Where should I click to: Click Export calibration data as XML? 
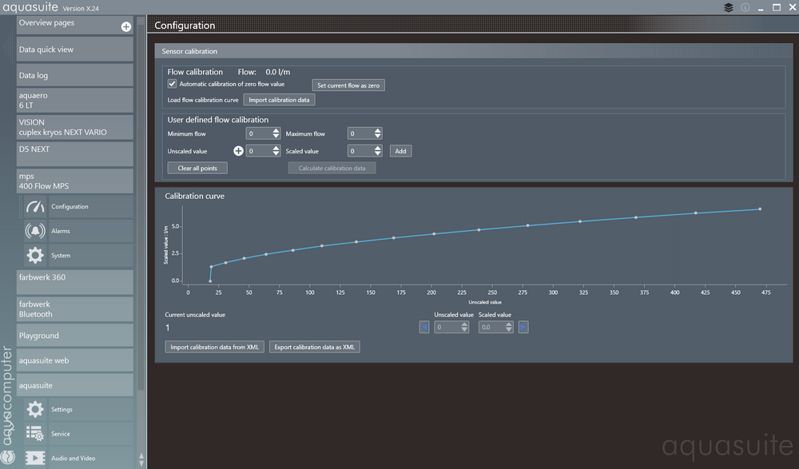pos(315,347)
